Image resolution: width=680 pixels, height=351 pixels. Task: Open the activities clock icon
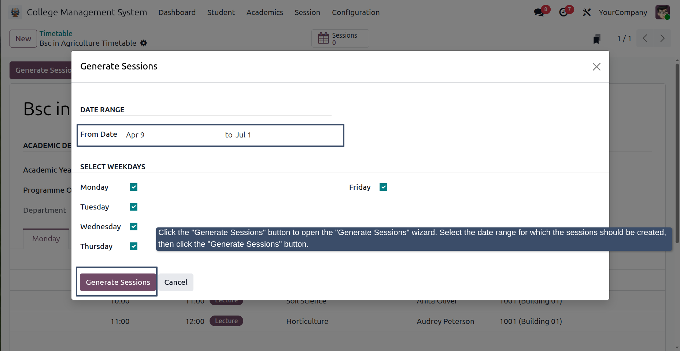[563, 12]
